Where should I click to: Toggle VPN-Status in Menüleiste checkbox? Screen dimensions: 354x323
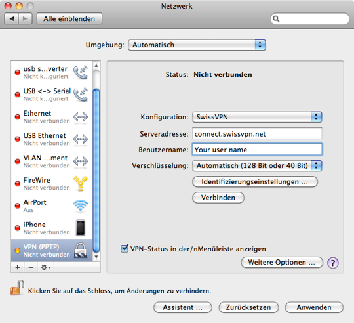(125, 248)
